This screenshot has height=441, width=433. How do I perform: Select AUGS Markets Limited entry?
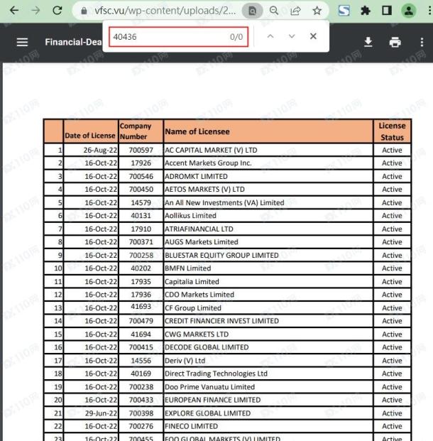point(202,242)
